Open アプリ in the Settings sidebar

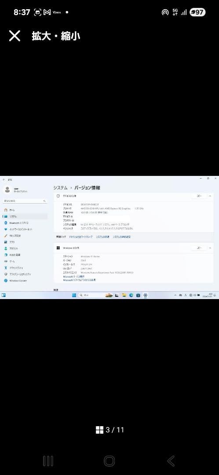25,242
